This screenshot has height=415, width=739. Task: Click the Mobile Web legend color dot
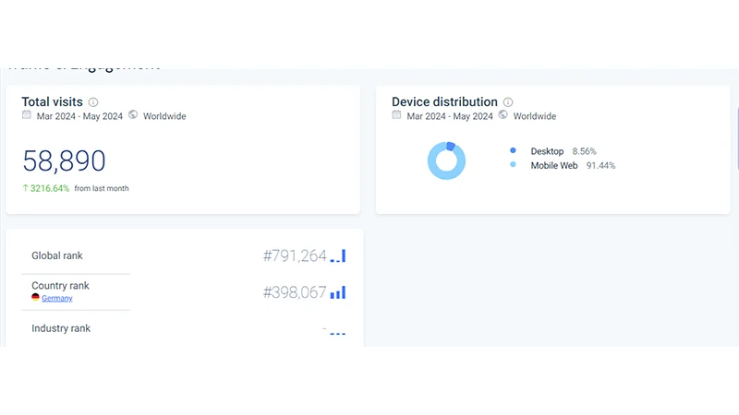[513, 166]
